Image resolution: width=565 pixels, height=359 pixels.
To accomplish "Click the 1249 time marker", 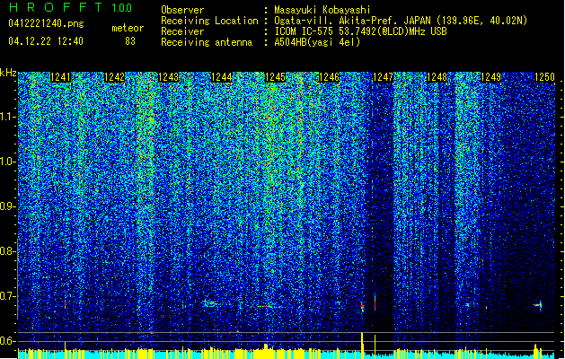I will click(x=490, y=77).
